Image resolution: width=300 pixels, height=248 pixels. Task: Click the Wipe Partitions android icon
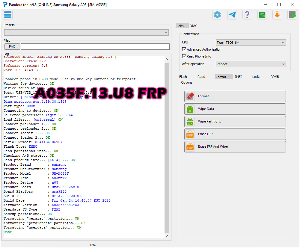tap(190, 122)
